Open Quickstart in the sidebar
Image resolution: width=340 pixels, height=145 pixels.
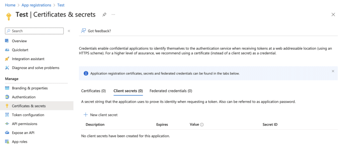[x=20, y=50]
